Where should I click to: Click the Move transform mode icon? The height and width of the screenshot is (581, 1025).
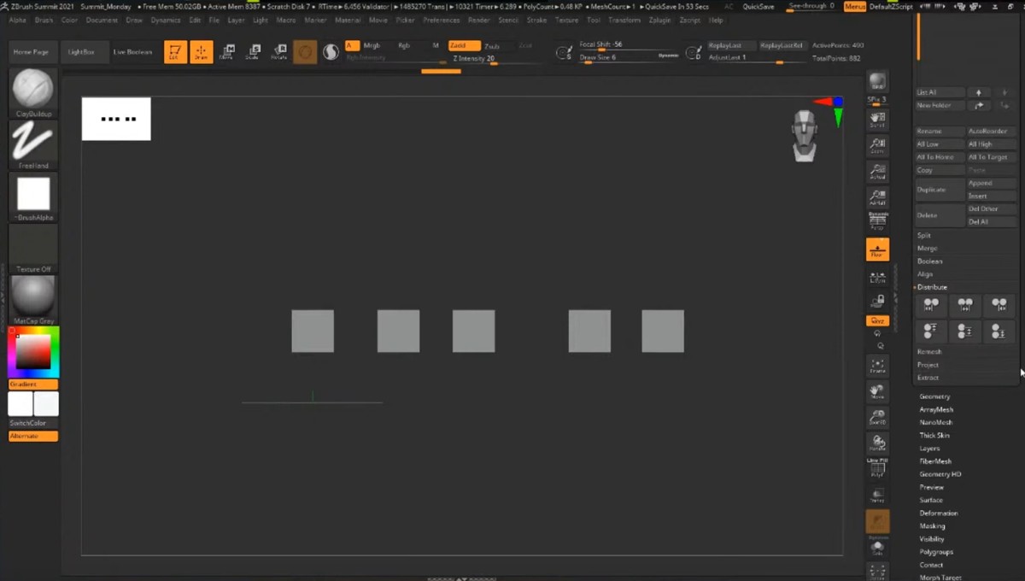tap(227, 52)
